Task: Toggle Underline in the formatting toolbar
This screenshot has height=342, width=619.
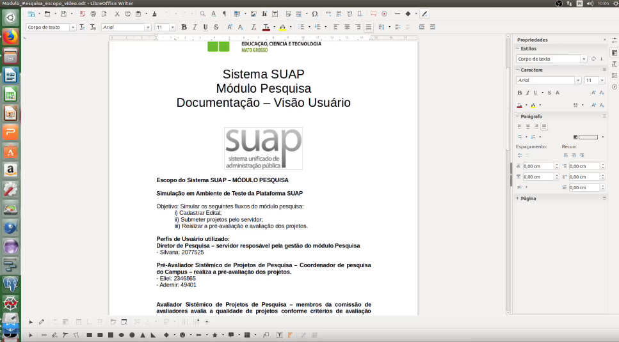Action: pyautogui.click(x=205, y=27)
